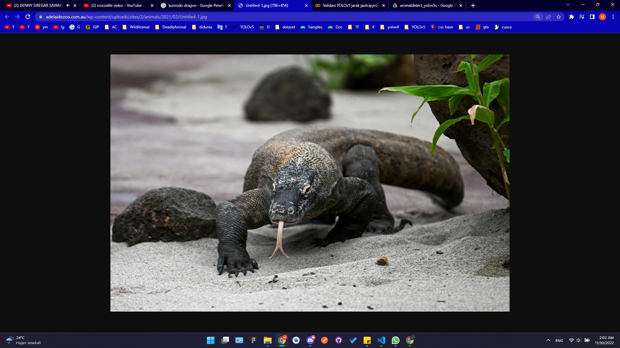This screenshot has height=348, width=620.
Task: Open a new tab with plus
Action: pyautogui.click(x=473, y=5)
